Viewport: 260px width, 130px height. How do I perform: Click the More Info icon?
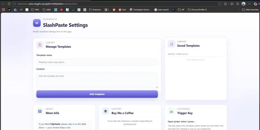[40, 111]
